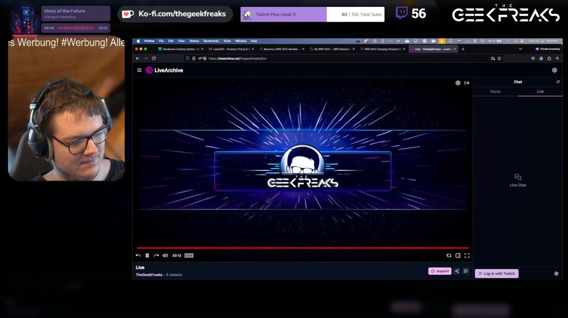Open a new browser tab

pyautogui.click(x=463, y=49)
